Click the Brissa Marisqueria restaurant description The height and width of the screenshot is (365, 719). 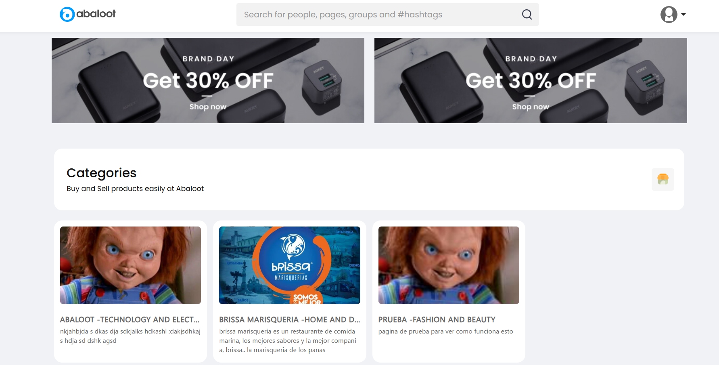coord(288,340)
